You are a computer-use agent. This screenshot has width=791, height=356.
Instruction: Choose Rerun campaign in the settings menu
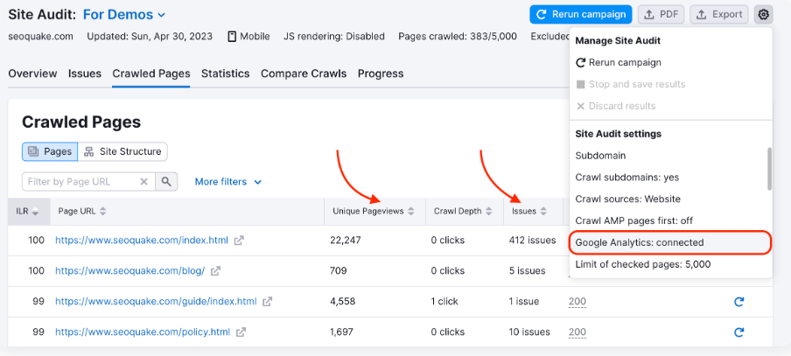tap(671, 62)
